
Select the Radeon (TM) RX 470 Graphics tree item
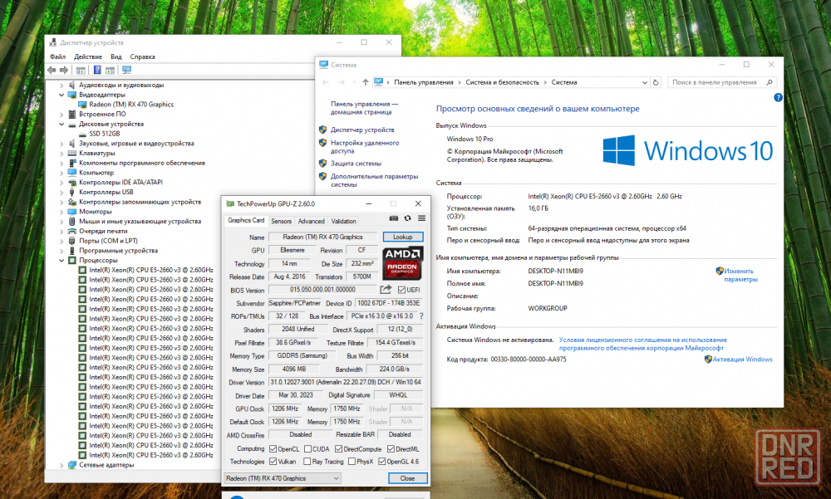tap(131, 105)
